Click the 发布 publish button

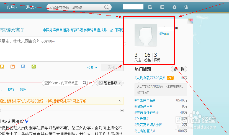pos(112,67)
